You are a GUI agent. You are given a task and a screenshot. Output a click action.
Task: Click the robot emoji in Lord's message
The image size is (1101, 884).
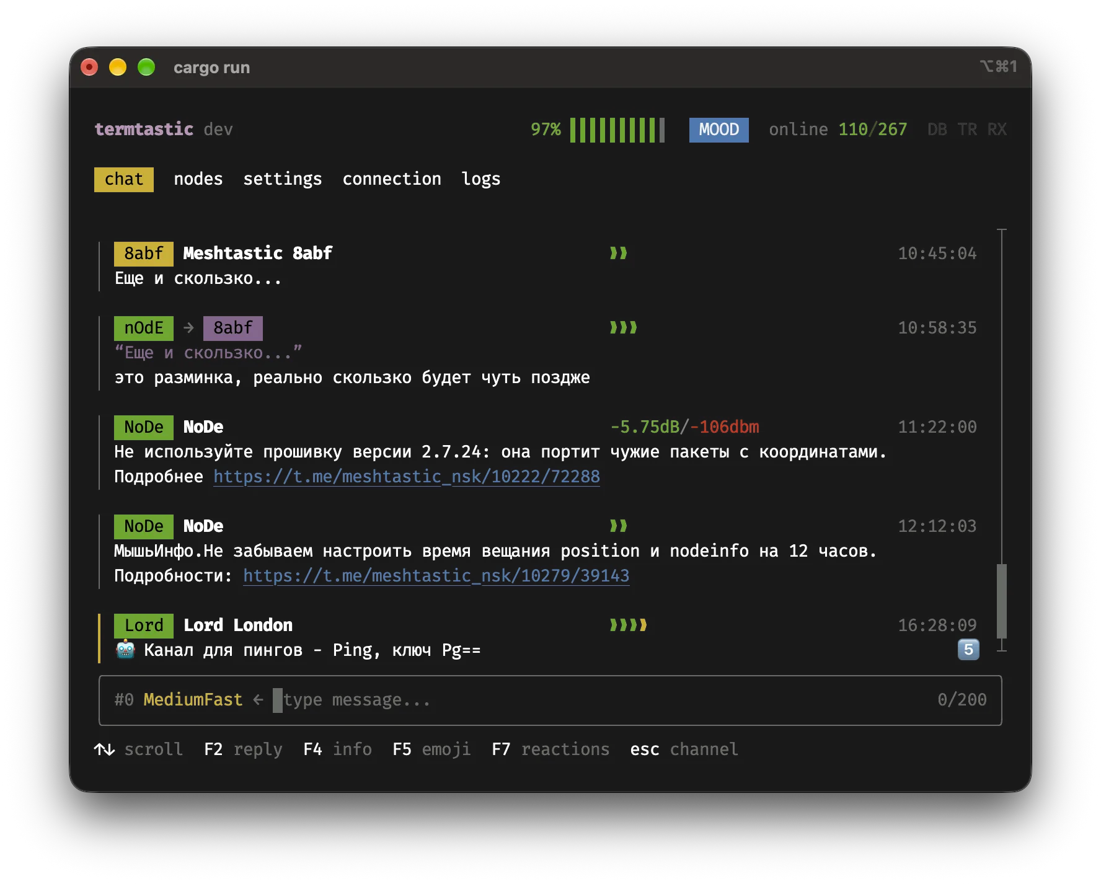pyautogui.click(x=125, y=650)
